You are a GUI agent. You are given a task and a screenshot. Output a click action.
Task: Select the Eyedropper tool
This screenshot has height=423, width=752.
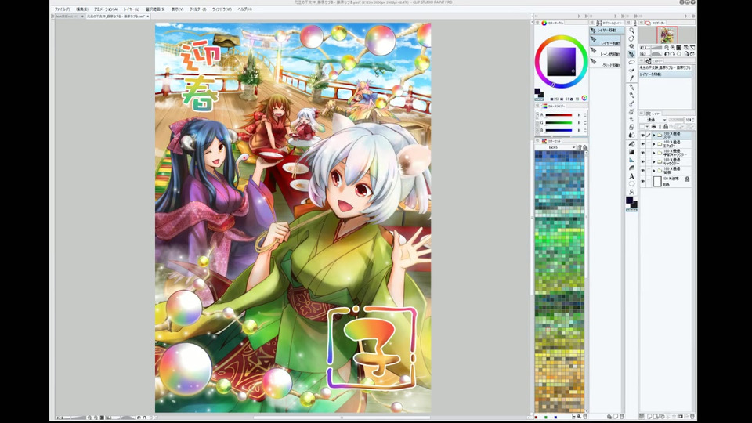coord(631,78)
